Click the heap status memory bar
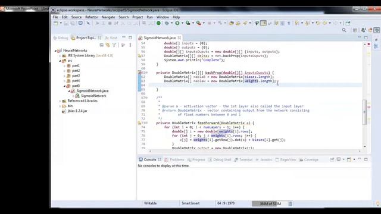 click(x=270, y=203)
